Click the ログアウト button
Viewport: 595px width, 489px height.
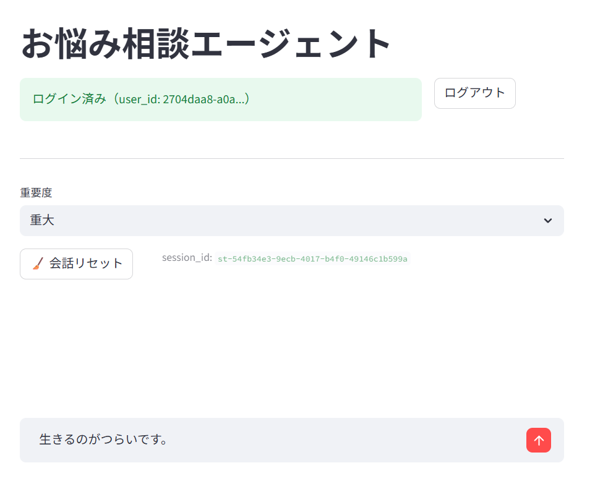click(x=474, y=93)
